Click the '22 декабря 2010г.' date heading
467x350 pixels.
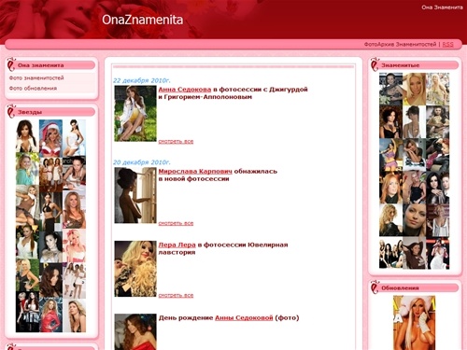142,80
